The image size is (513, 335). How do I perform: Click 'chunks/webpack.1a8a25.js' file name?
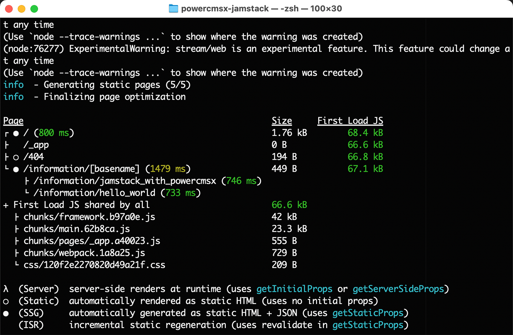coord(84,253)
